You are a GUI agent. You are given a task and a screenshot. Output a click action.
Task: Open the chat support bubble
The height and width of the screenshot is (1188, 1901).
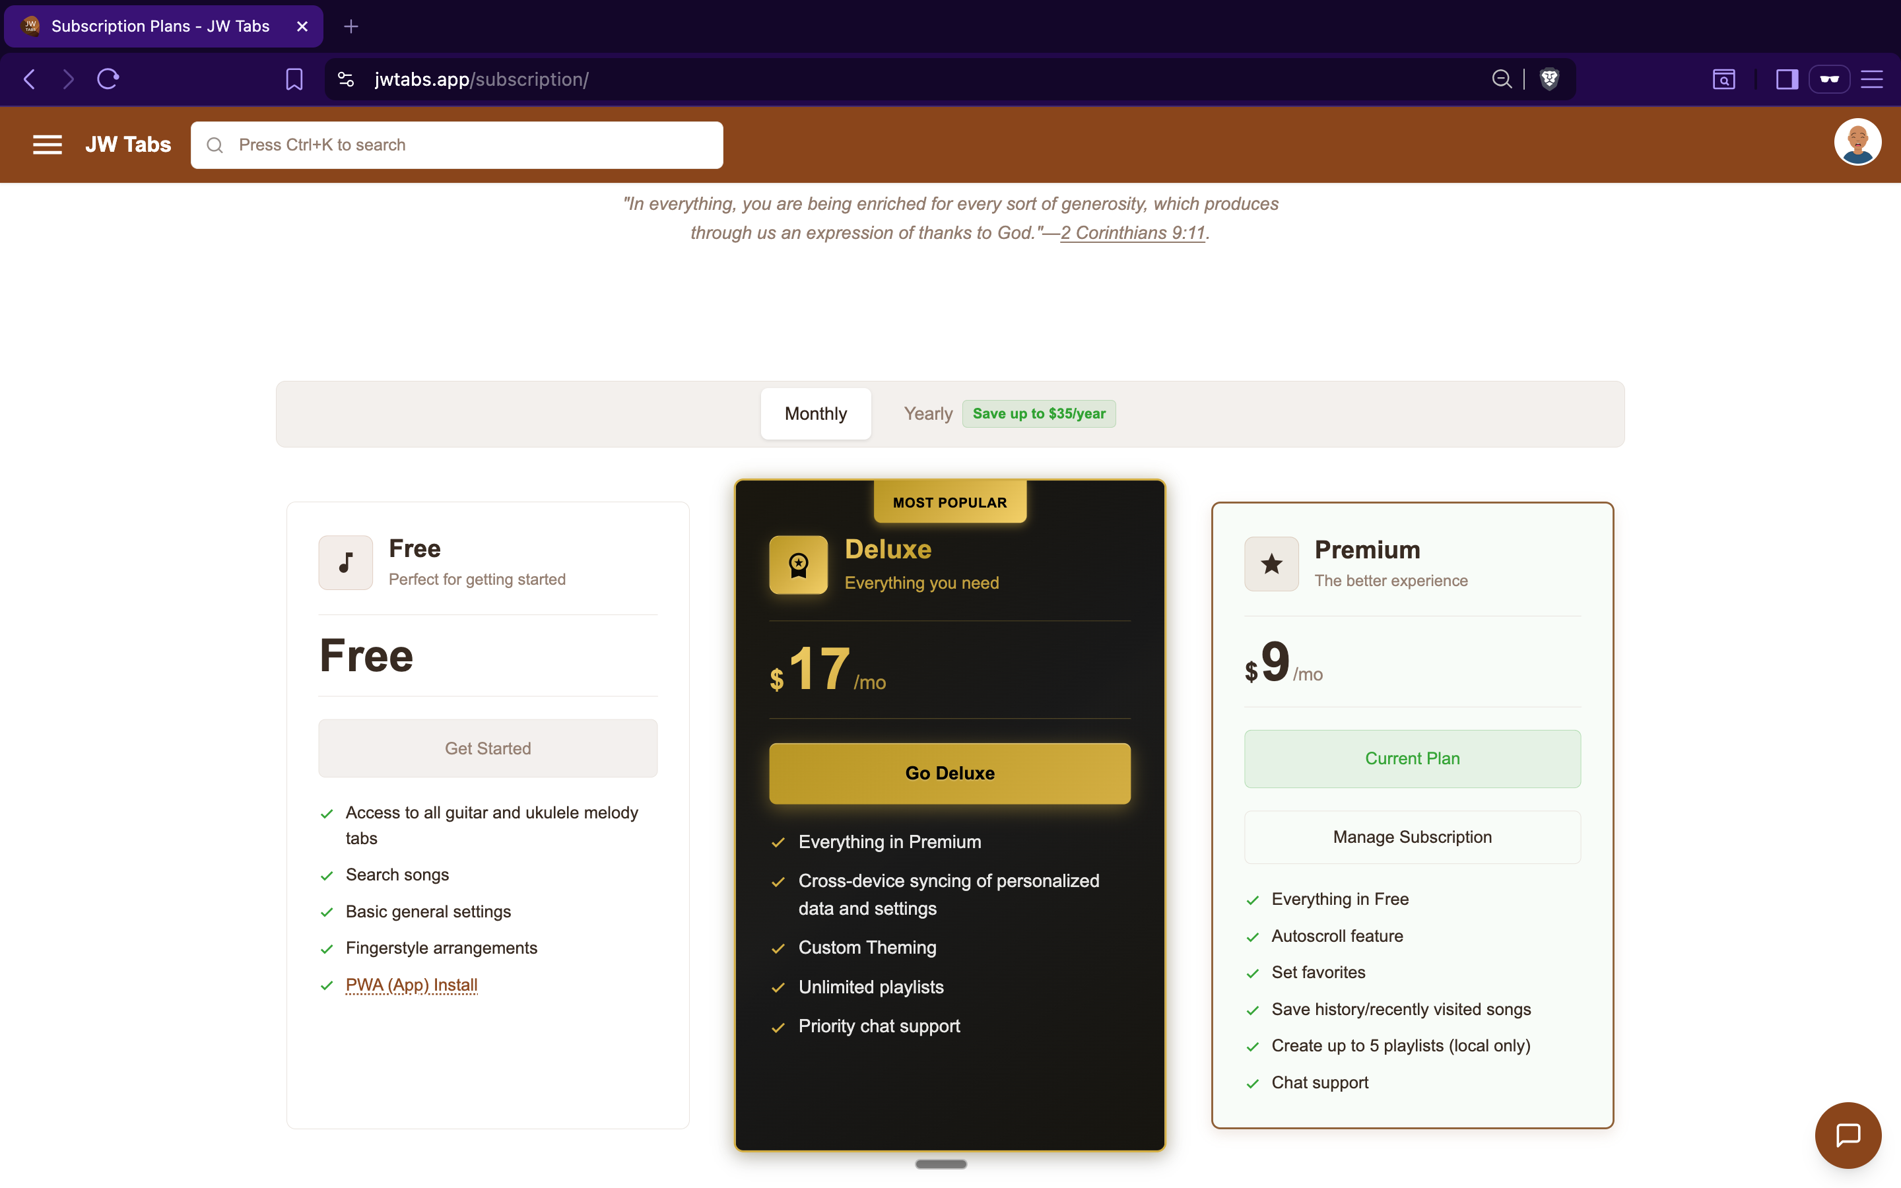click(x=1847, y=1135)
